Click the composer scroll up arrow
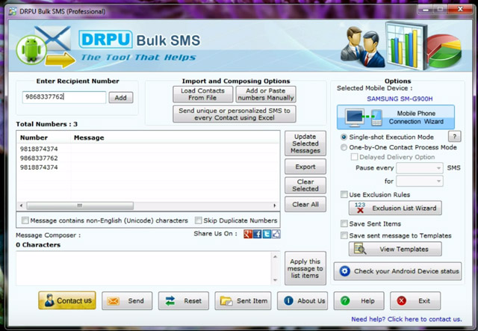This screenshot has height=331, width=478. tap(276, 256)
